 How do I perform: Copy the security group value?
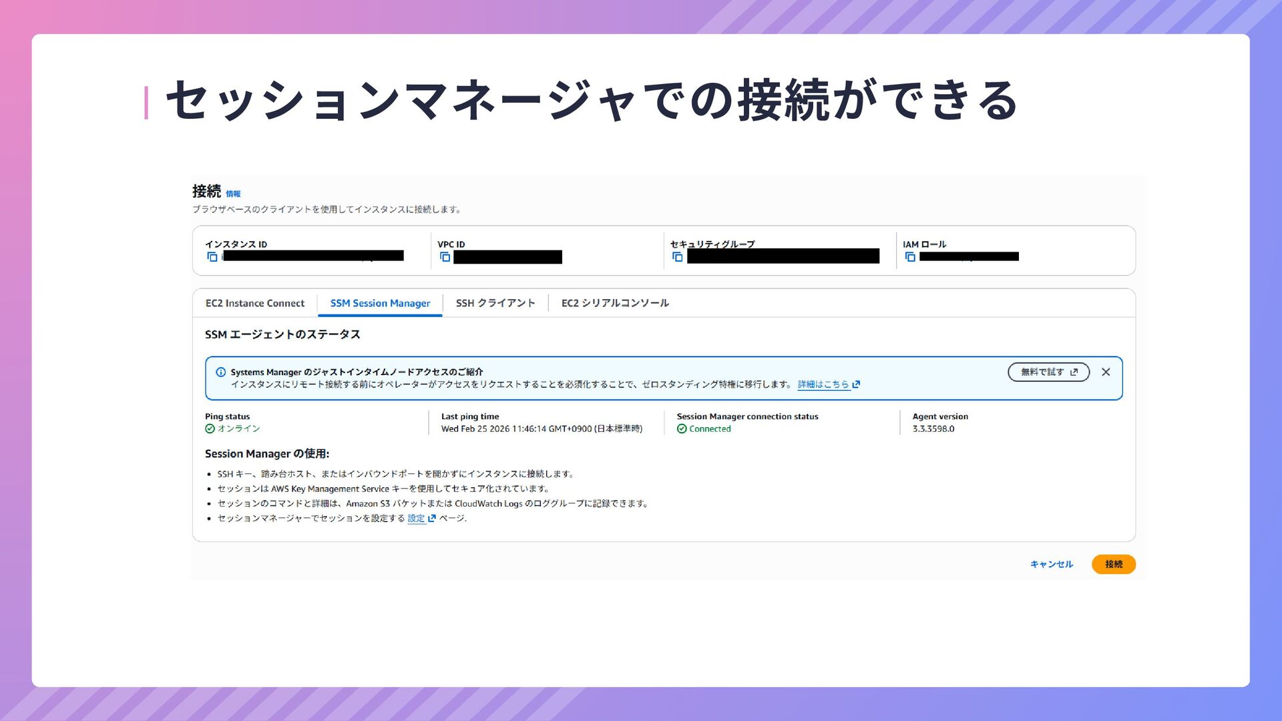coord(677,257)
